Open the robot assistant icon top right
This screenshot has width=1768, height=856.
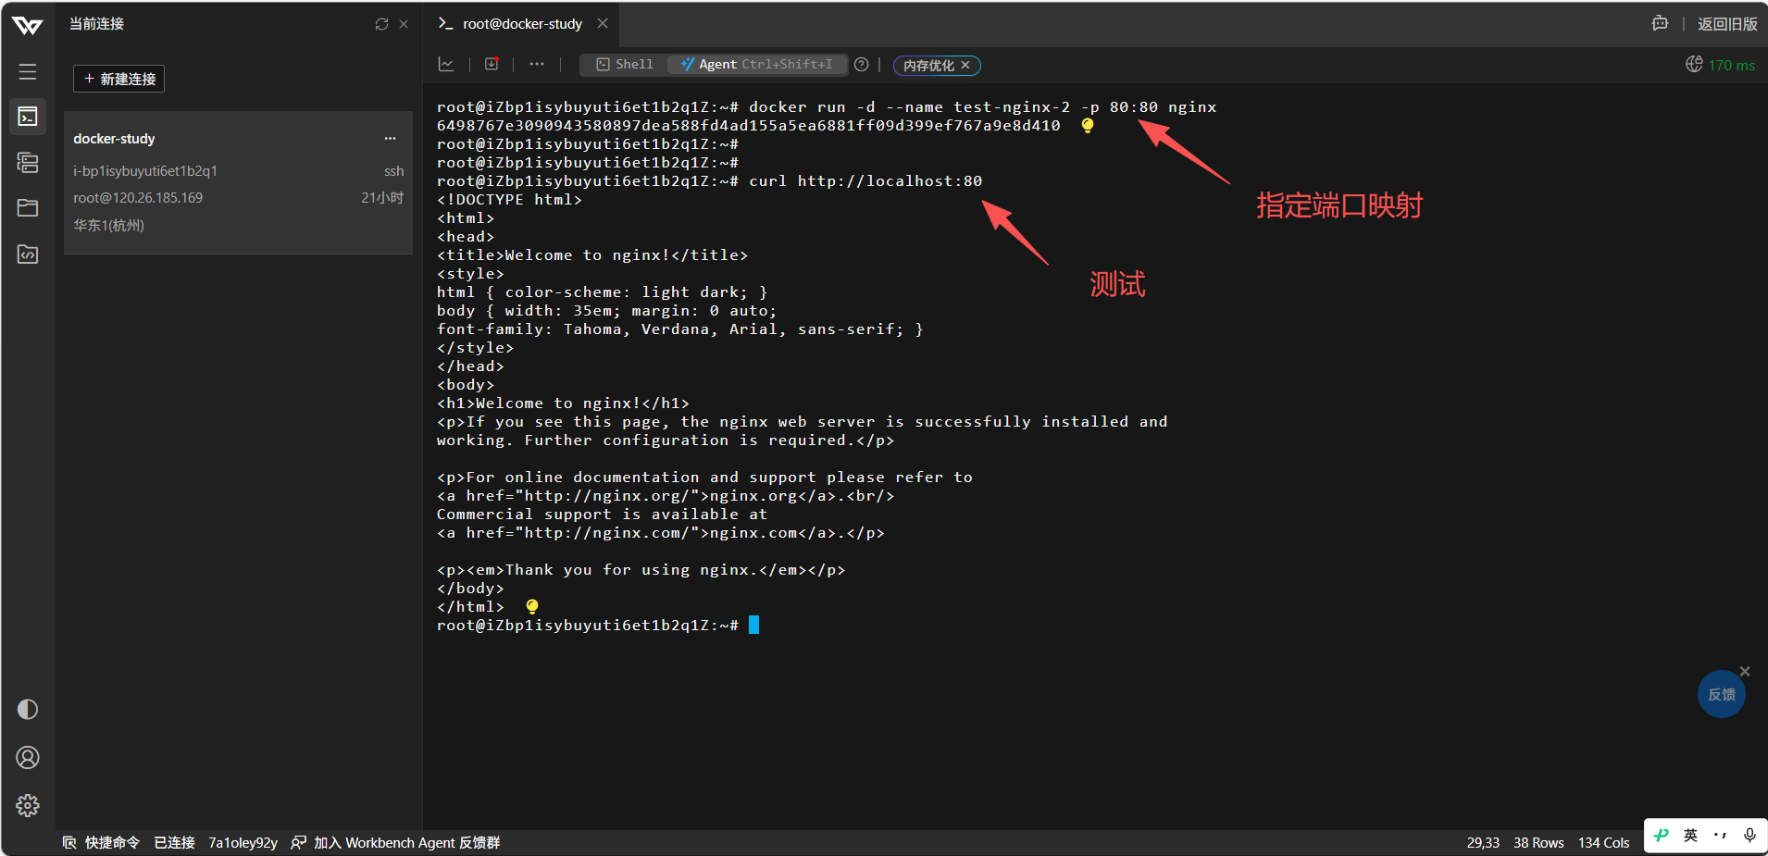tap(1660, 24)
